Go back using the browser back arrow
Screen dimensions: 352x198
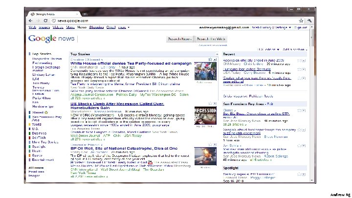(x=30, y=21)
